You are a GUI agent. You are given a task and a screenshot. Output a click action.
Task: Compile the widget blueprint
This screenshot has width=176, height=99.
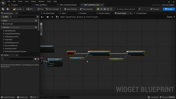point(17,9)
